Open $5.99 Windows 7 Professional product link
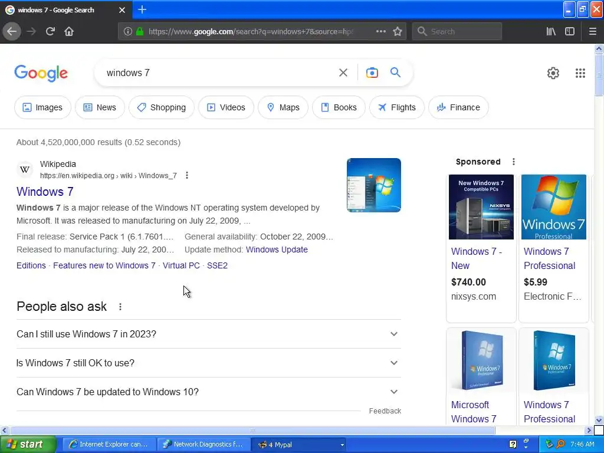Screen dimensions: 604x453 tap(549, 258)
